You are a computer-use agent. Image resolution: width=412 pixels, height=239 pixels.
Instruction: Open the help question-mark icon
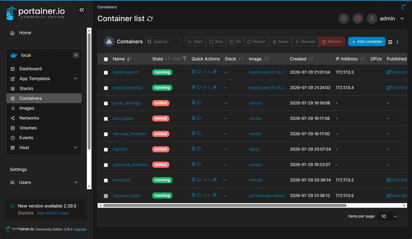[x=358, y=19]
